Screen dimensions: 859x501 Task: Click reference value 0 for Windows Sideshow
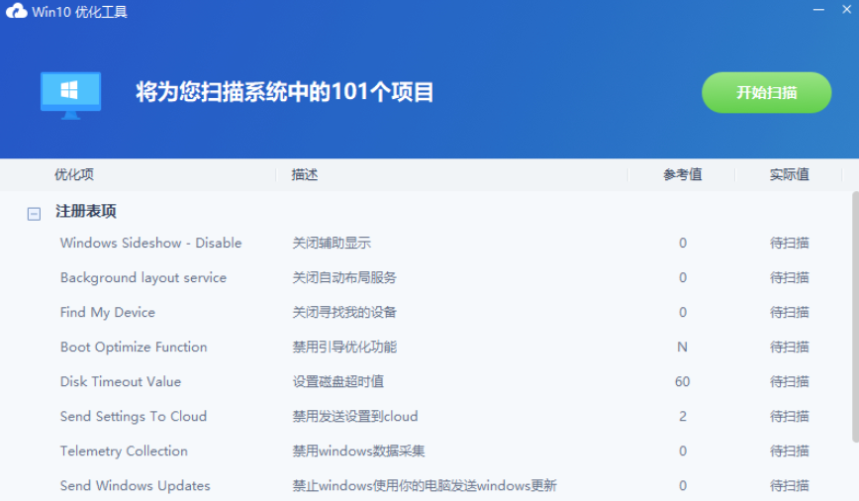coord(683,243)
